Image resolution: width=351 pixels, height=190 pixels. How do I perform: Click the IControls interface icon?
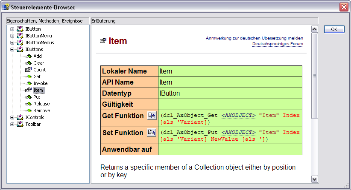coord(20,117)
